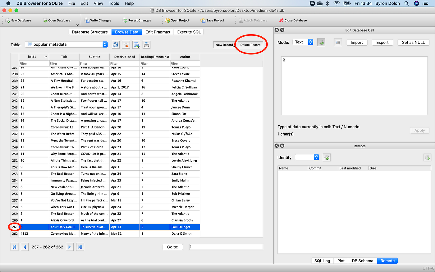Go to the previous page of records

click(x=25, y=247)
